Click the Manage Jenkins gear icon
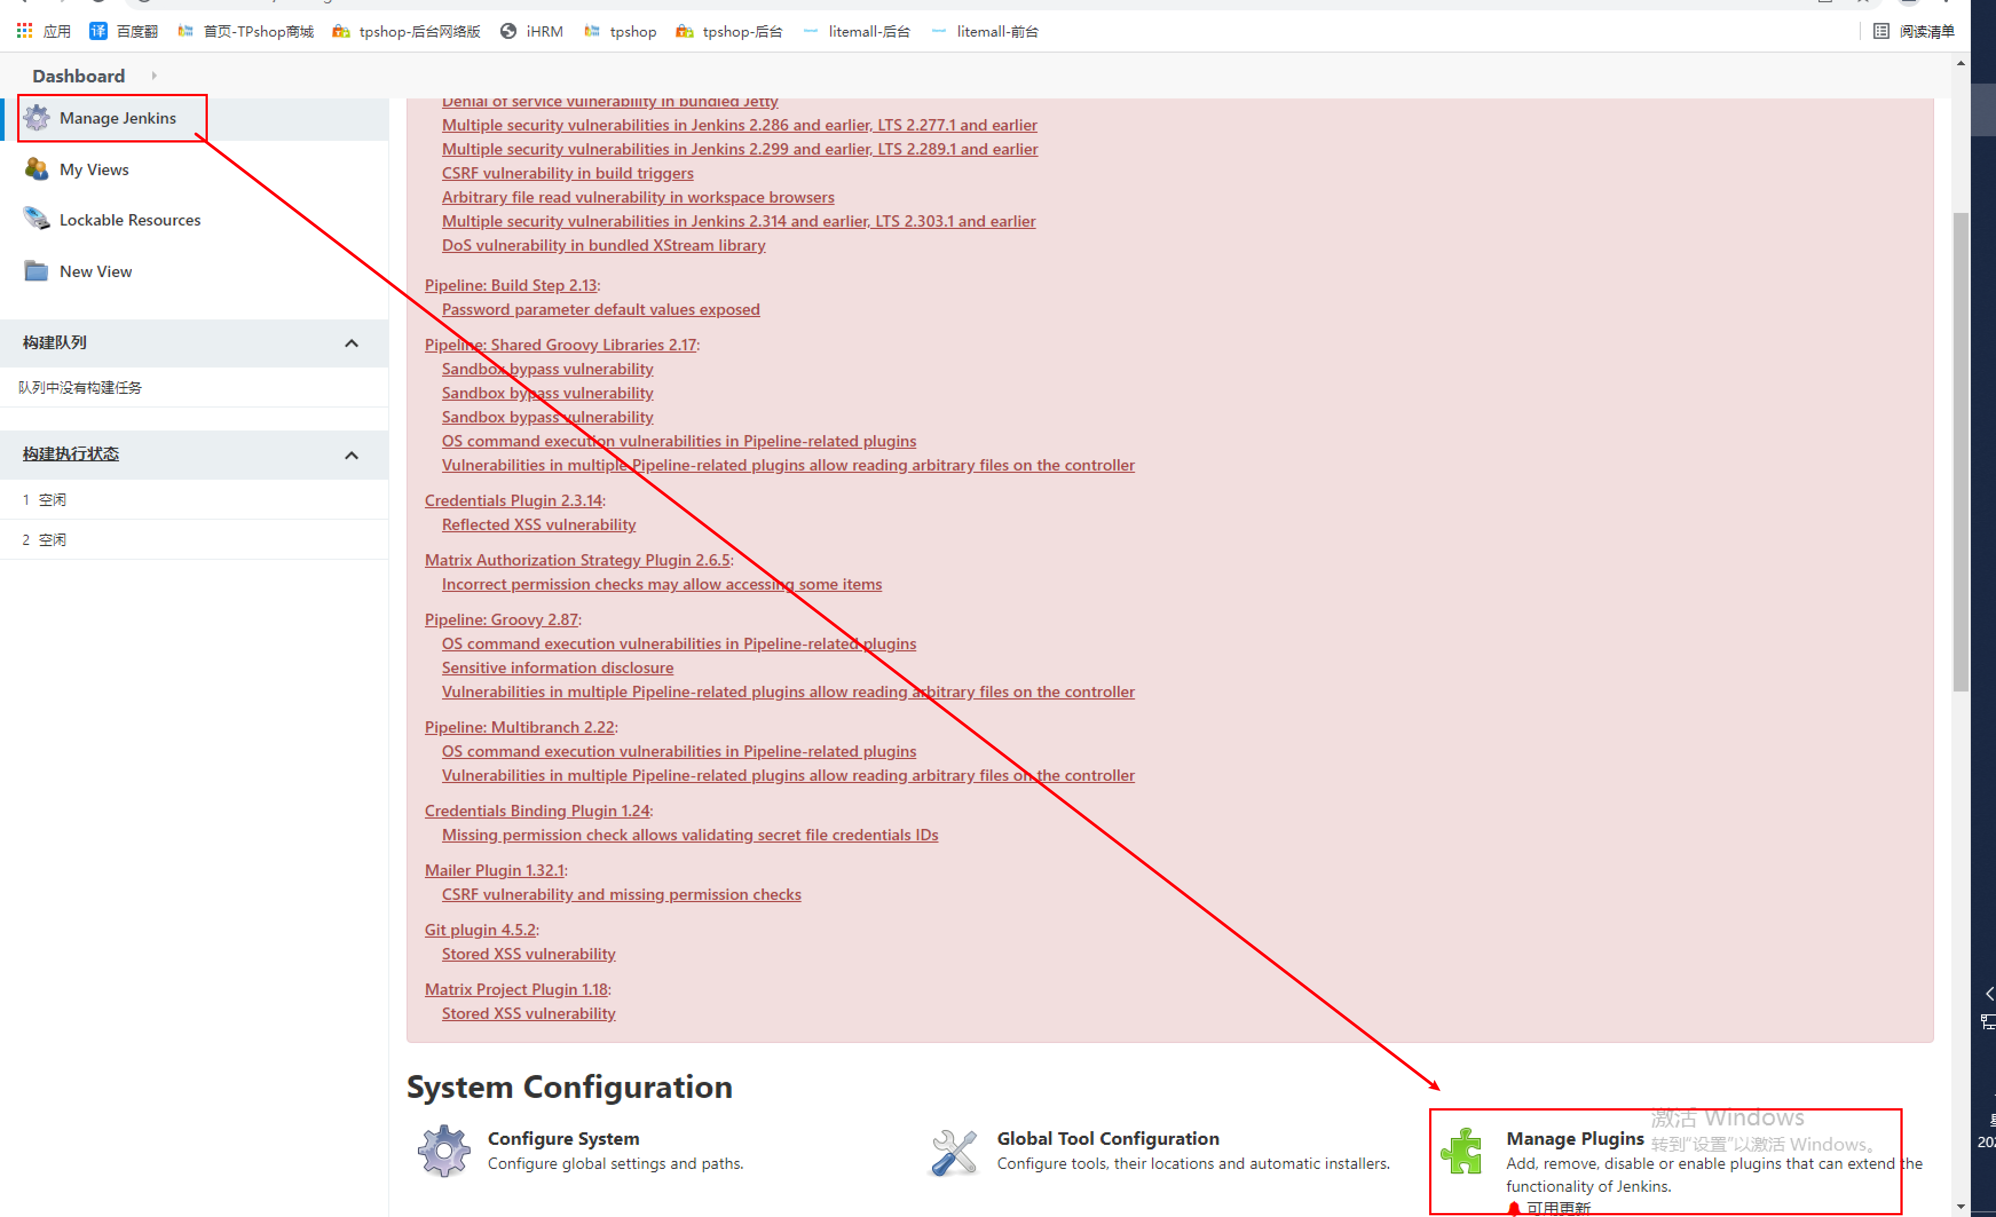The height and width of the screenshot is (1217, 1996). pos(37,118)
